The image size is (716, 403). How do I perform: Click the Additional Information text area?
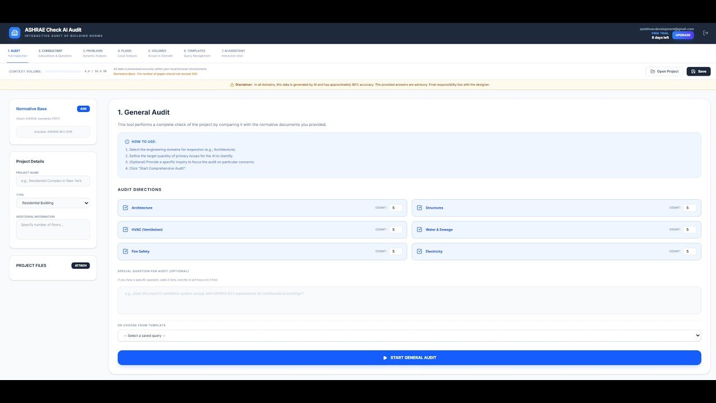tap(53, 229)
